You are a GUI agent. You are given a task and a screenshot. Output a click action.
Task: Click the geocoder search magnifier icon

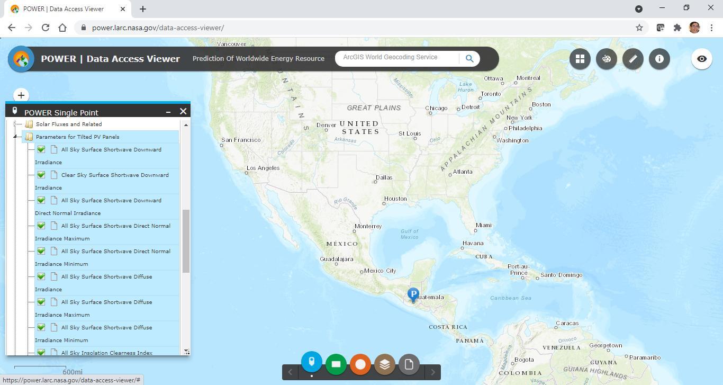469,59
